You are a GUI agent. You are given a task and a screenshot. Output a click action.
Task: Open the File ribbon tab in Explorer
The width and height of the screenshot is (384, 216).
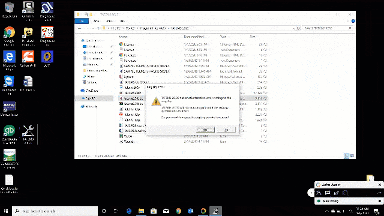click(x=82, y=21)
